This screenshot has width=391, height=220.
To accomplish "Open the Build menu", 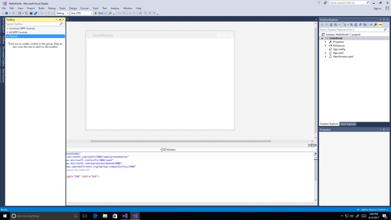I will coord(41,8).
